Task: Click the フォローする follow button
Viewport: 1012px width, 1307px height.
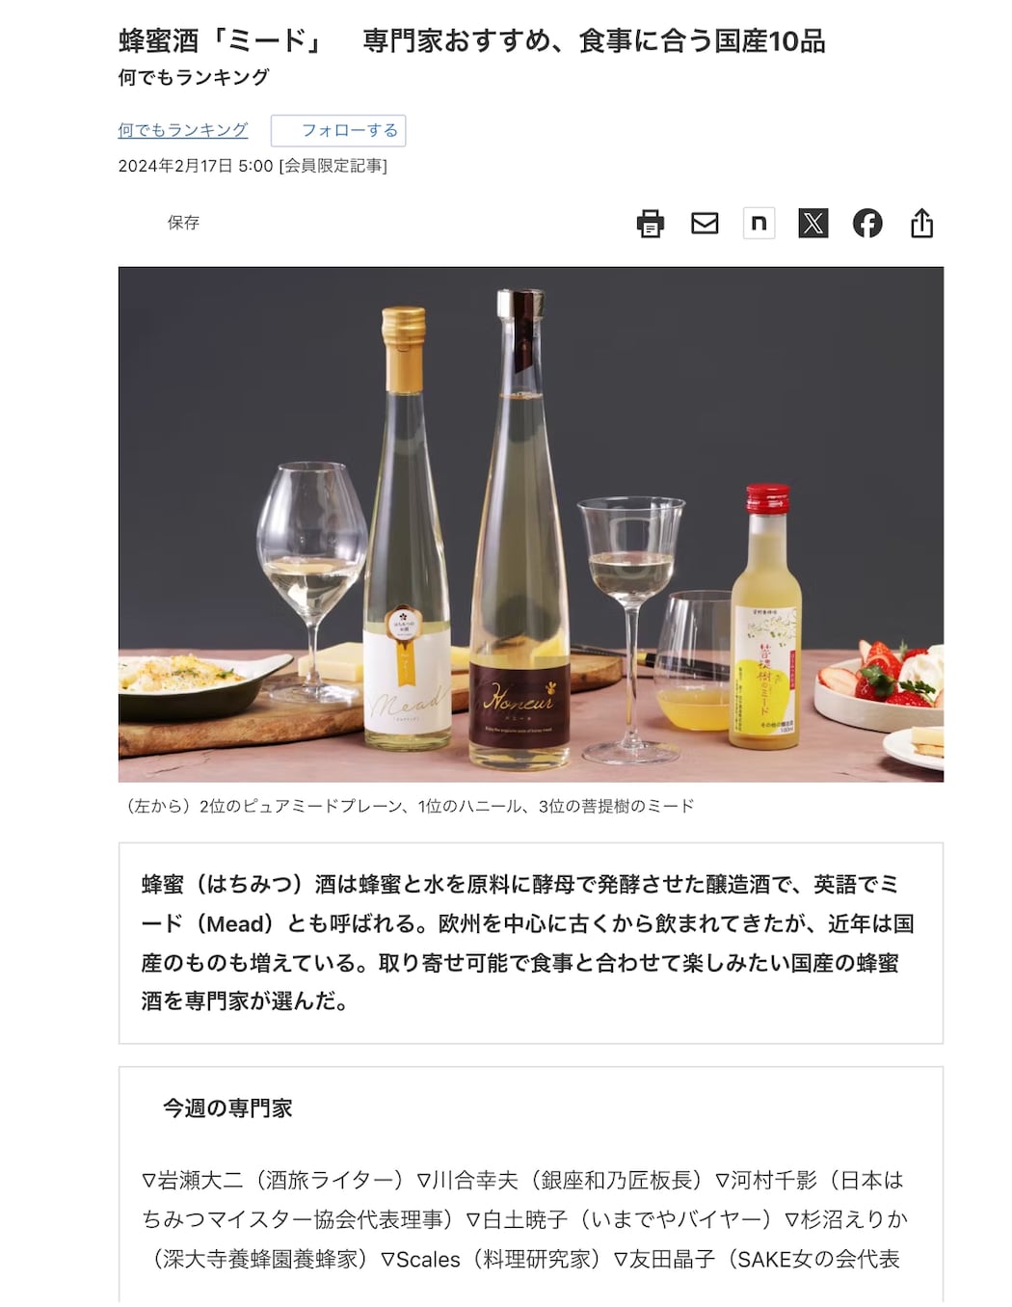Action: point(338,130)
